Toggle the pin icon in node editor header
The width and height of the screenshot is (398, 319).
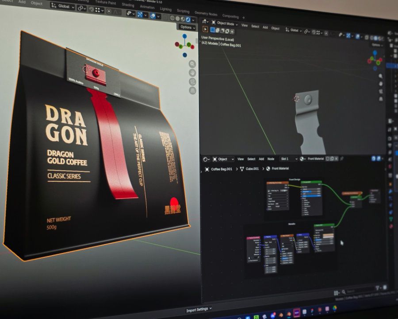[x=342, y=159]
